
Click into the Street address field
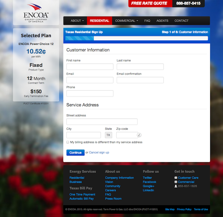[102, 122]
